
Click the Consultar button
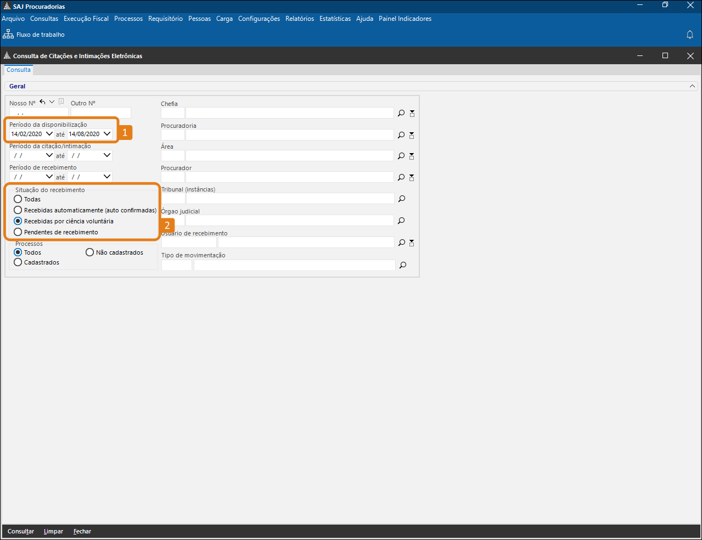21,531
